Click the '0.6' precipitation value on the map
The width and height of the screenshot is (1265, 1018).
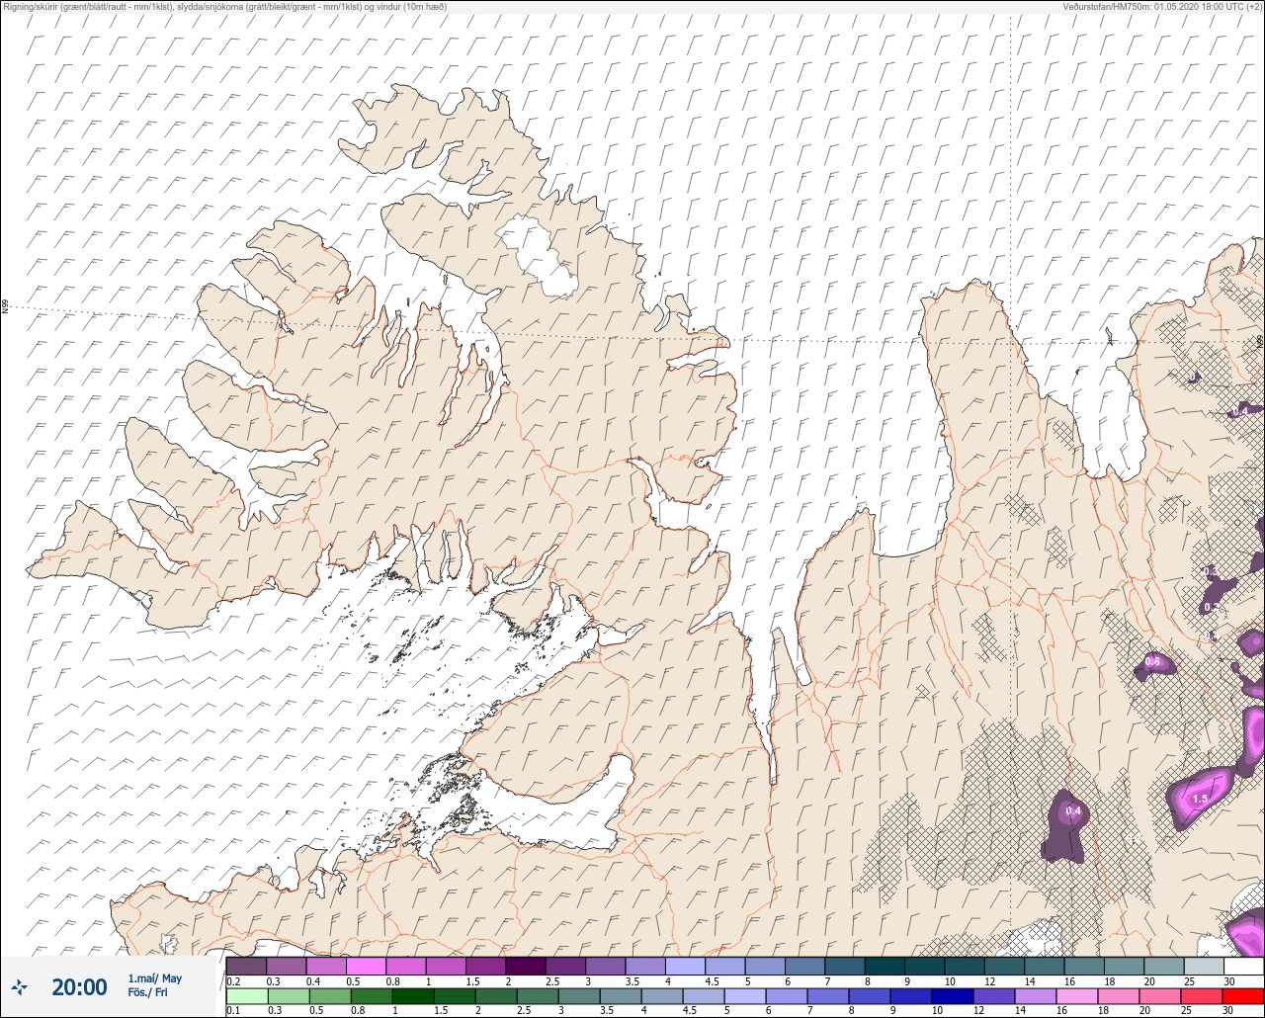1152,661
